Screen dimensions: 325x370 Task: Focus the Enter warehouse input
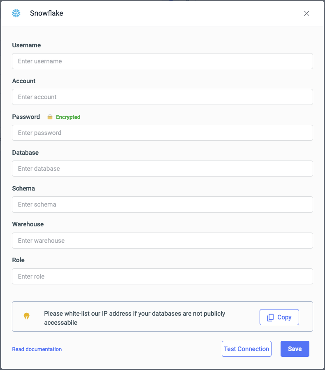pyautogui.click(x=162, y=240)
